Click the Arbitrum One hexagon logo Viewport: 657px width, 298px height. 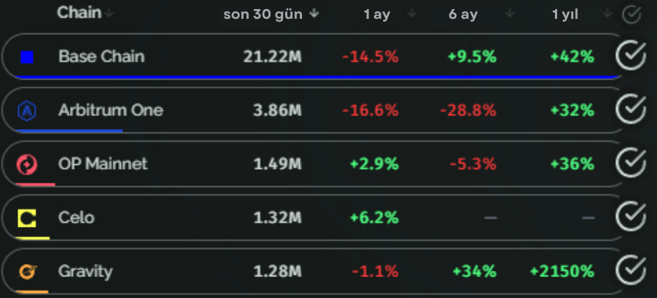click(27, 111)
